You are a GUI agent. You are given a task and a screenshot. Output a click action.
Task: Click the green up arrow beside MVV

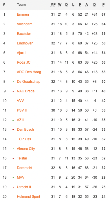pyautogui.click(x=13, y=177)
